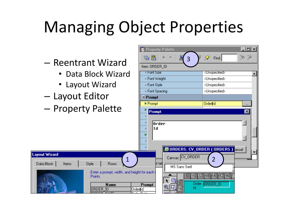Click the rightmost Find Previous toolbar icon

(250, 58)
